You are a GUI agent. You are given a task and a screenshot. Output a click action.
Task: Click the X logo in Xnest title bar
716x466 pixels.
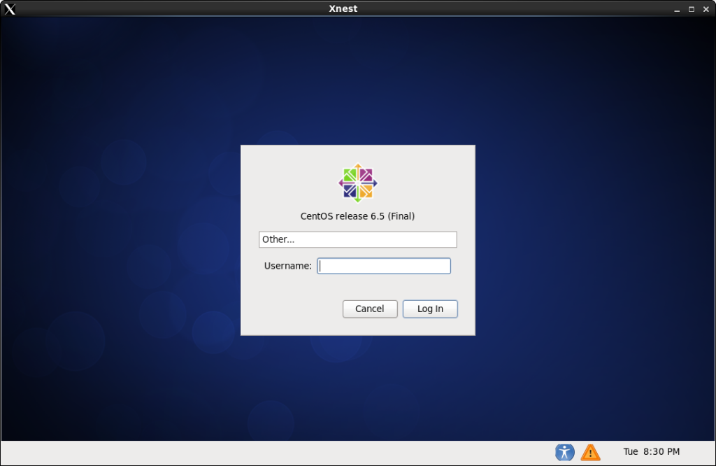[10, 8]
